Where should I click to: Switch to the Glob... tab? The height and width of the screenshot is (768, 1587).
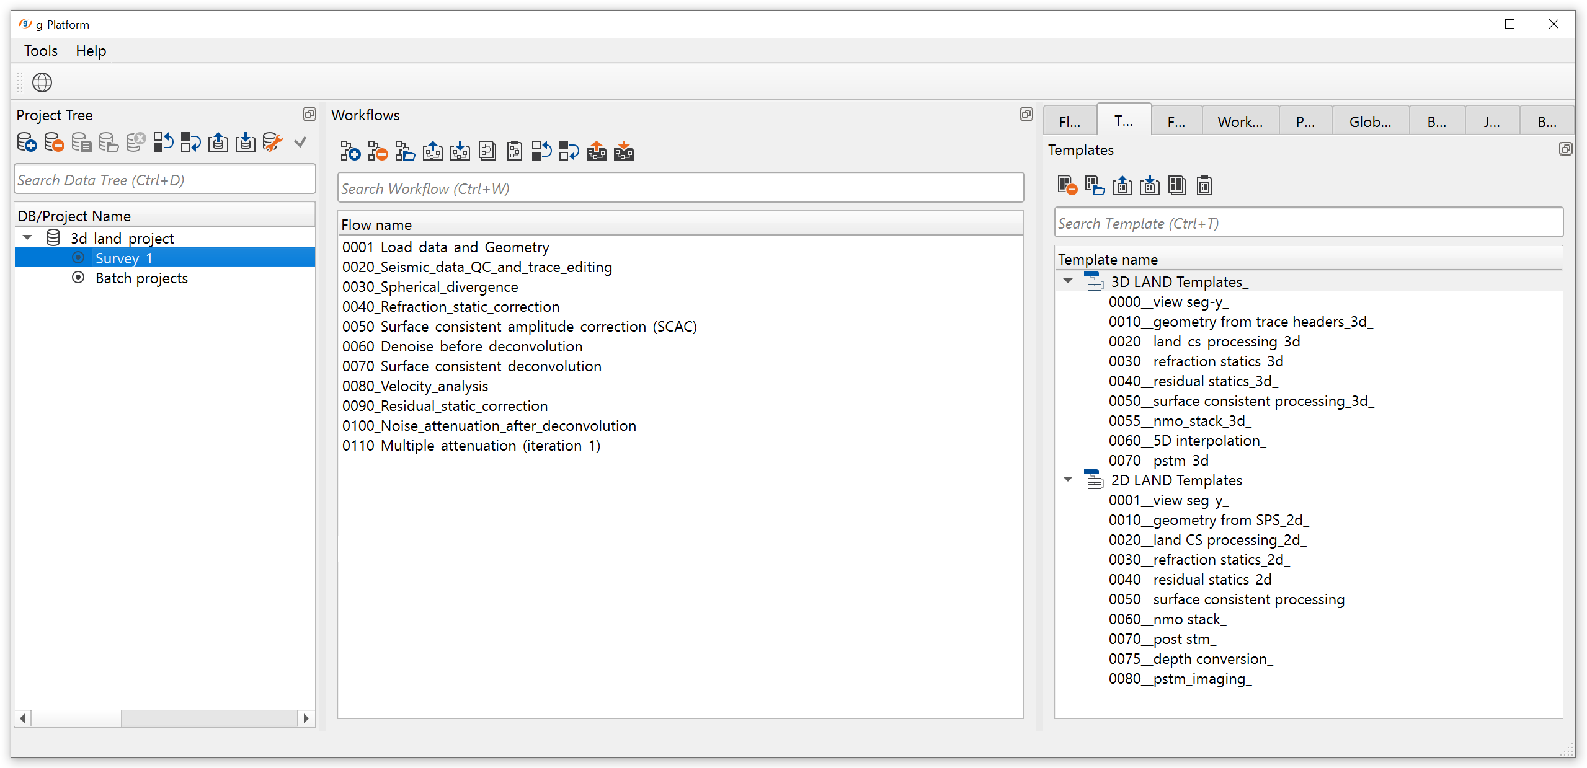point(1370,122)
